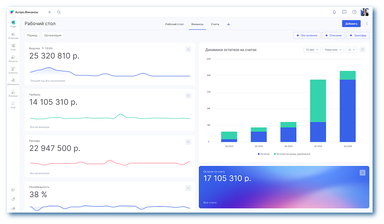Switch to the Рабочий стол tab
Viewport: 384px width, 224px height.
pyautogui.click(x=174, y=24)
